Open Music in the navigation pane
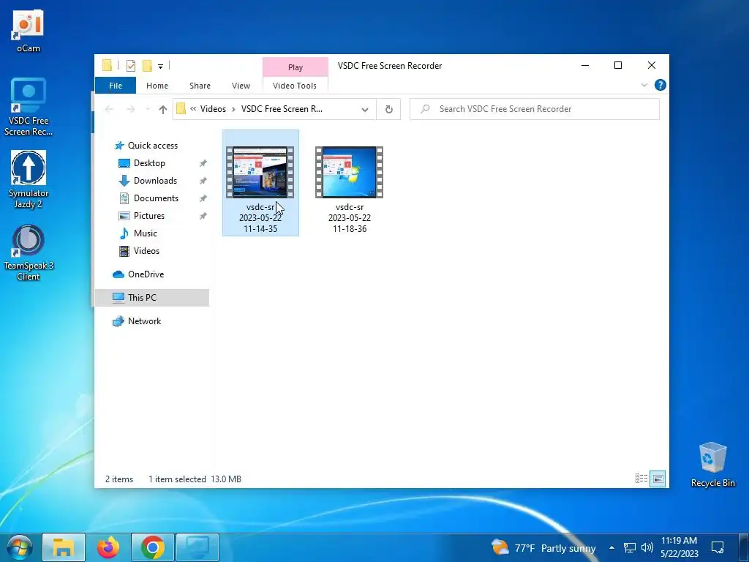Image resolution: width=749 pixels, height=562 pixels. tap(146, 233)
